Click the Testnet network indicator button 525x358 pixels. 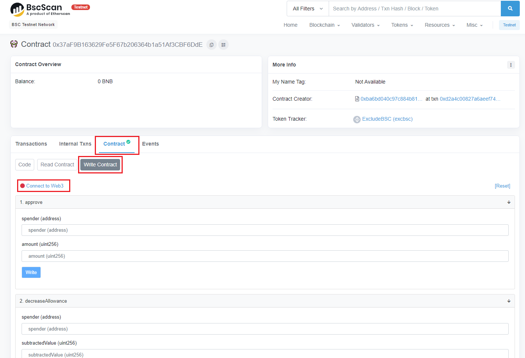point(509,25)
